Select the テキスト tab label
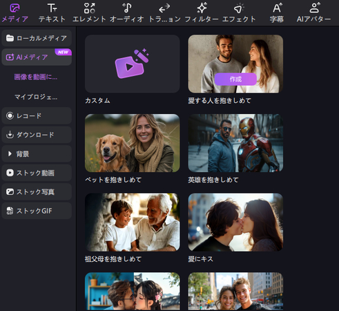 tap(52, 19)
